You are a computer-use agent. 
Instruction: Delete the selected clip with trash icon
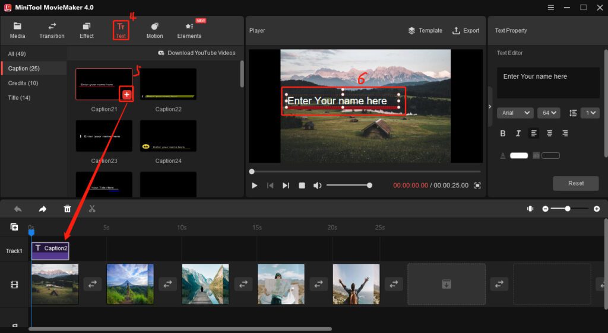point(67,209)
